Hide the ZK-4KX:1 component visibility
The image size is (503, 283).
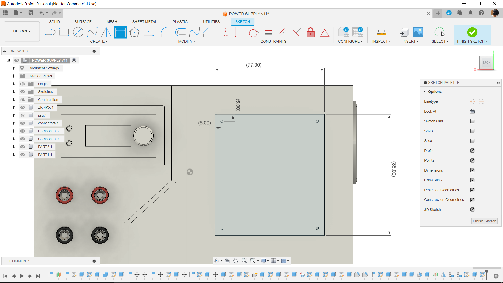tap(23, 107)
